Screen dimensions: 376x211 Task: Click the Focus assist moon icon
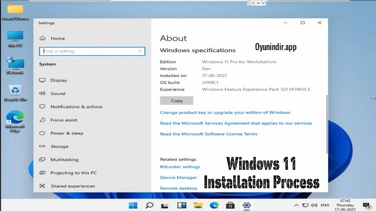tap(42, 120)
